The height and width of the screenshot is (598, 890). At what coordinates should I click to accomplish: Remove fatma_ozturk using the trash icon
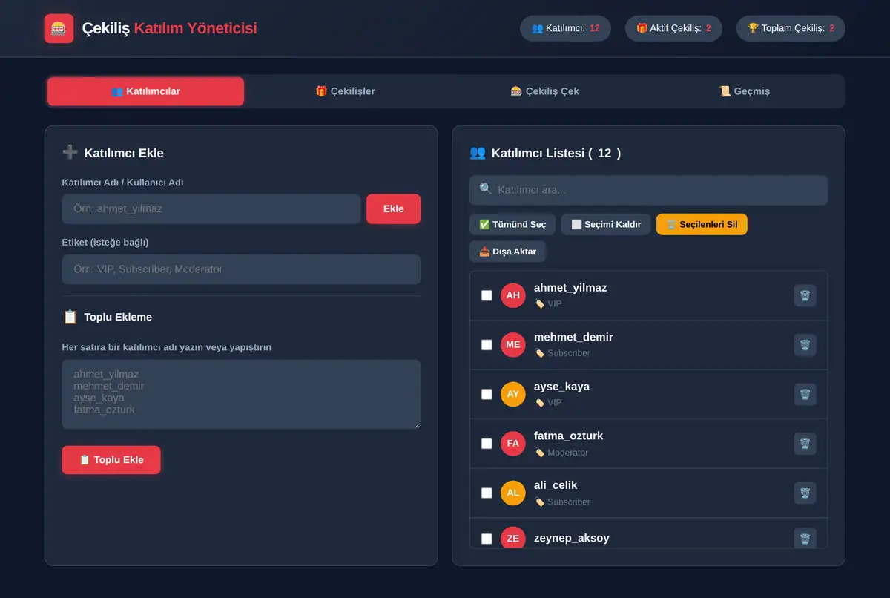(805, 444)
